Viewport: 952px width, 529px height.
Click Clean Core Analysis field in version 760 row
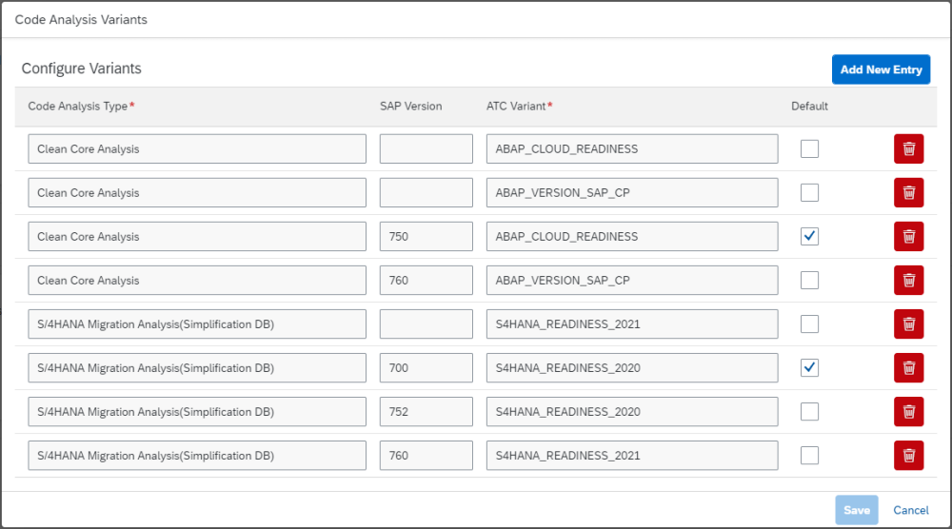point(197,281)
